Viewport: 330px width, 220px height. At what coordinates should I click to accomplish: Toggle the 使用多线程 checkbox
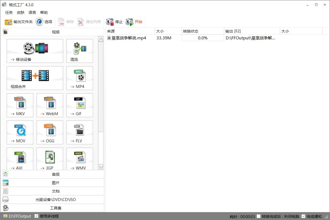click(37, 216)
